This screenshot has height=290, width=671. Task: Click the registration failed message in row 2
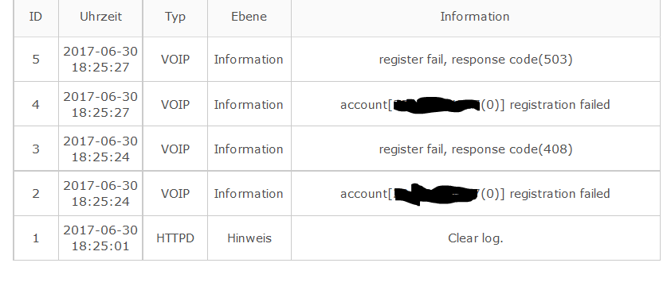point(475,194)
